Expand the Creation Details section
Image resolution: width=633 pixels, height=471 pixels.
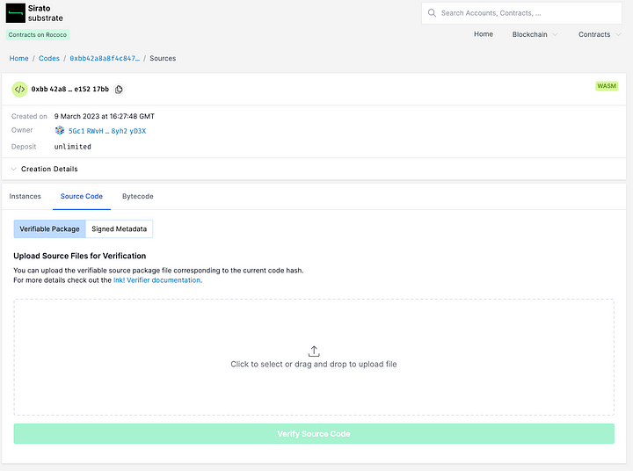49,169
